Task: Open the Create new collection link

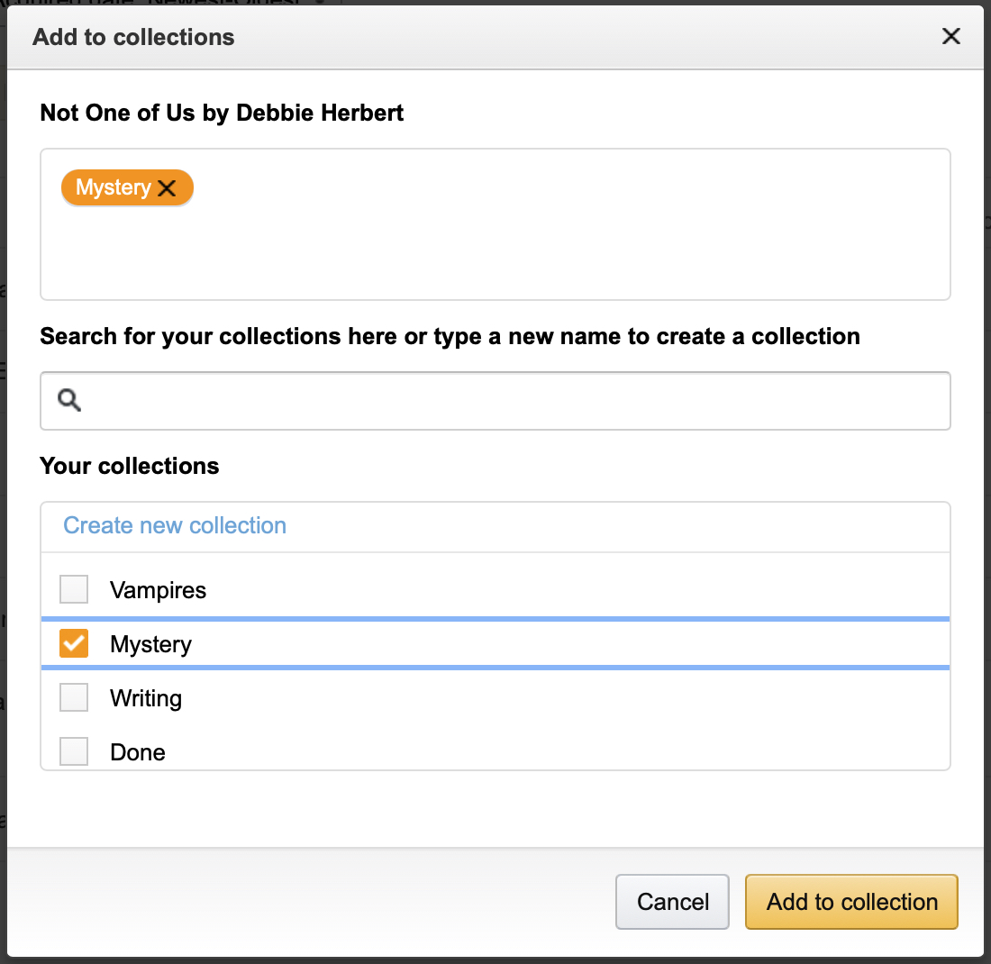Action: coord(175,525)
